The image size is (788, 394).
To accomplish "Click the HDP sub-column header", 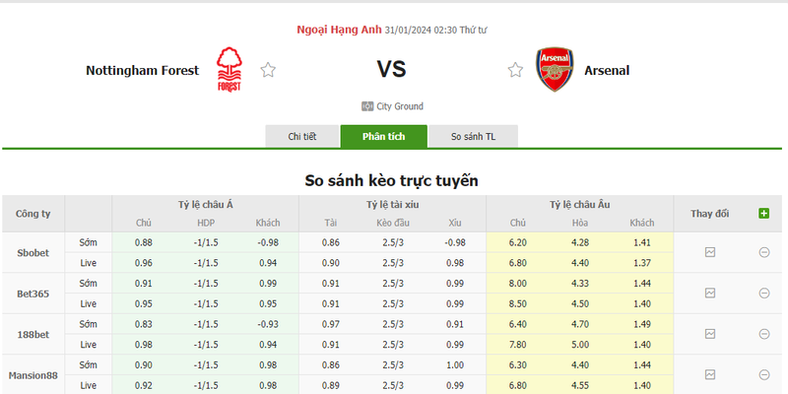I will (x=206, y=223).
